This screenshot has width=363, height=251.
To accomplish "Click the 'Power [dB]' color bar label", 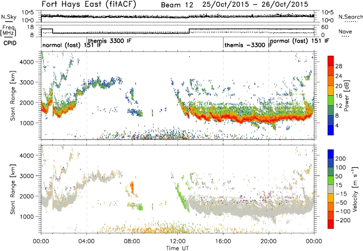I will pyautogui.click(x=346, y=96).
